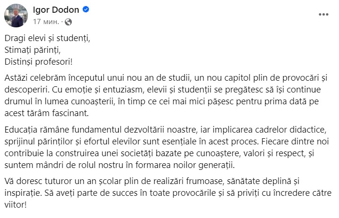This screenshot has width=339, height=218.
Task: Open Igor Dodon's profile picture
Action: (x=16, y=16)
